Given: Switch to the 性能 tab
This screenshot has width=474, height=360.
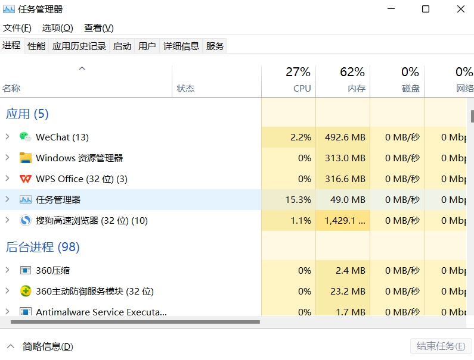Looking at the screenshot, I should pos(36,46).
